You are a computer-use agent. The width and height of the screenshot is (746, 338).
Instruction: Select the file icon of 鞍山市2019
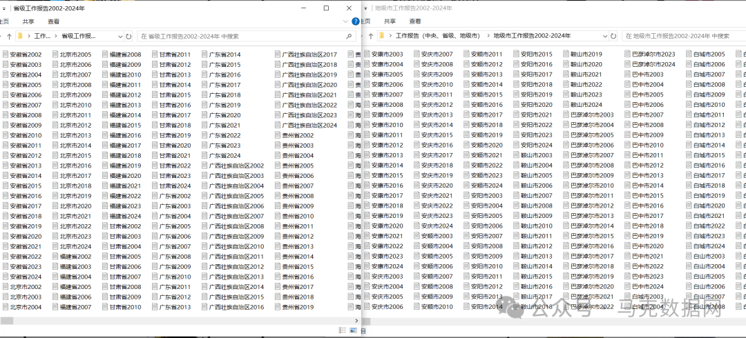click(566, 54)
